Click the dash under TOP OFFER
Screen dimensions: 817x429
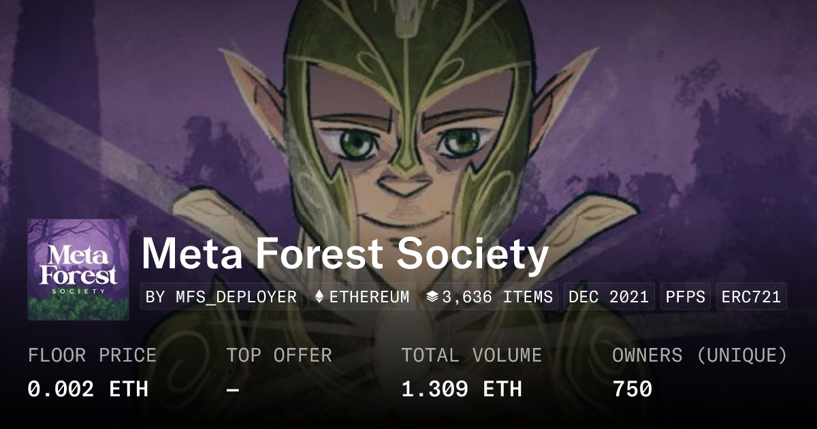tap(233, 389)
